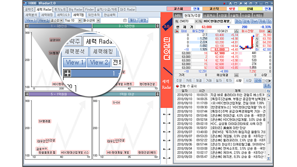This screenshot has height=167, width=297.
Task: Click the Dart button
Action: click(x=255, y=21)
